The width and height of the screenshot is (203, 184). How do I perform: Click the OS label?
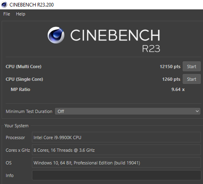pyautogui.click(x=9, y=163)
